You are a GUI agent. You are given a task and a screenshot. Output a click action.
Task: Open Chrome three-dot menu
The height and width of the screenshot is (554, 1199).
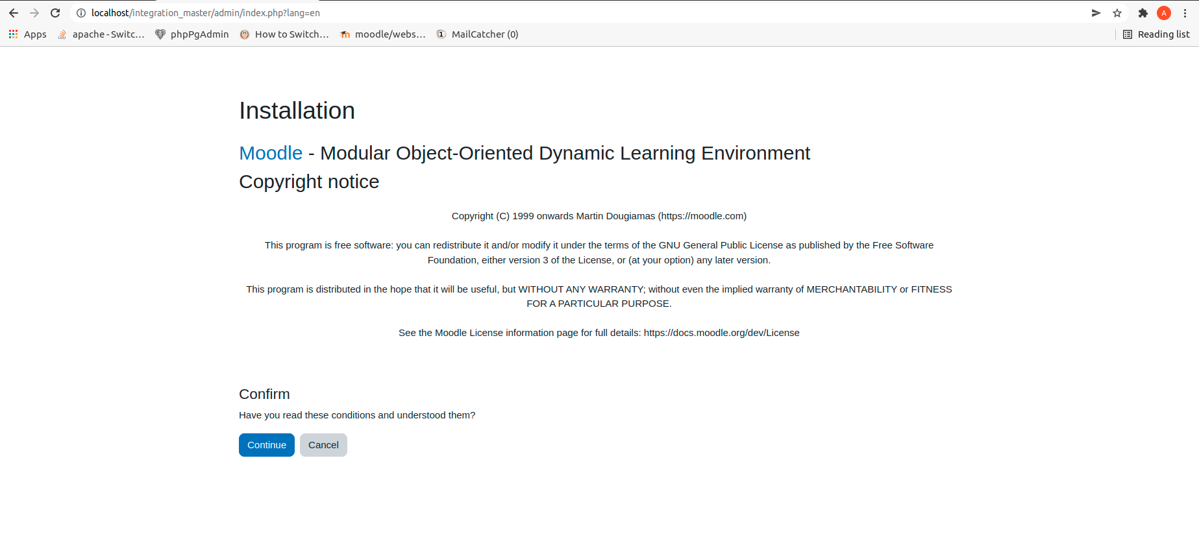click(1185, 13)
